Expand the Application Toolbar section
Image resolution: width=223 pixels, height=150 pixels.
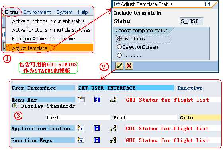tap(81, 128)
